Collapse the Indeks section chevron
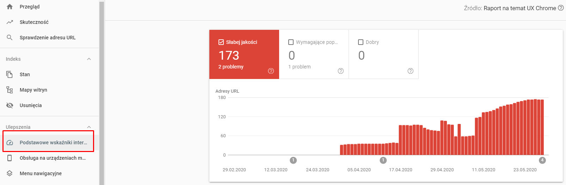 (89, 59)
